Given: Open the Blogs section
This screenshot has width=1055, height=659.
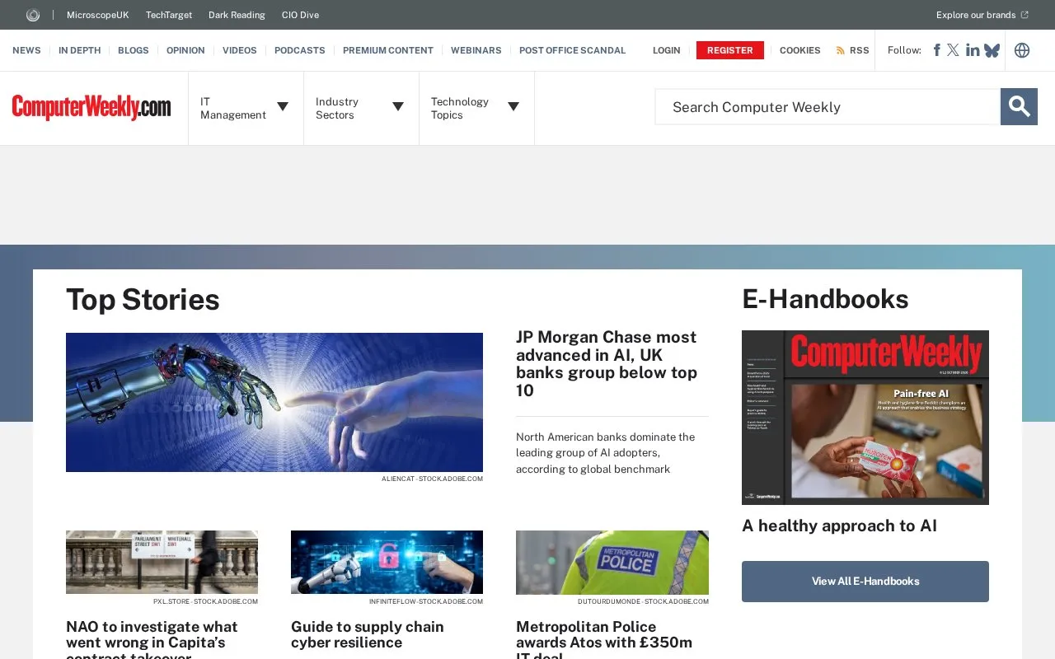Looking at the screenshot, I should pyautogui.click(x=134, y=50).
